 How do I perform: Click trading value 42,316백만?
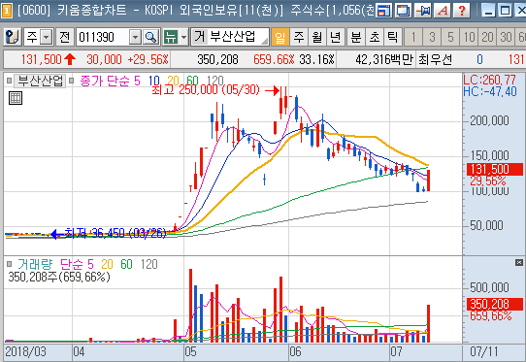(x=384, y=60)
